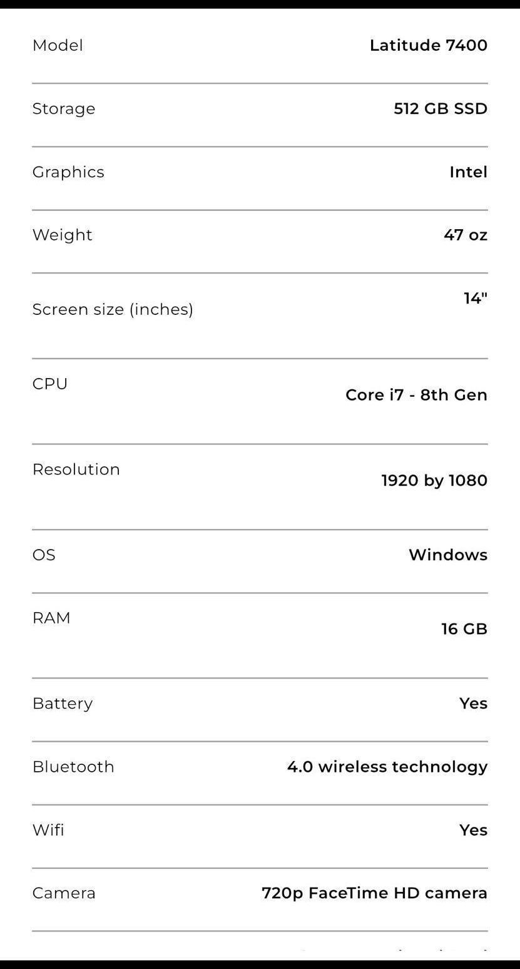The image size is (520, 969).
Task: Tap the 720p FaceTime HD camera value
Action: [374, 893]
